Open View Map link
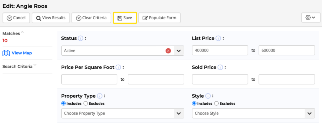Viewport: 322px width, 126px height. [x=22, y=53]
